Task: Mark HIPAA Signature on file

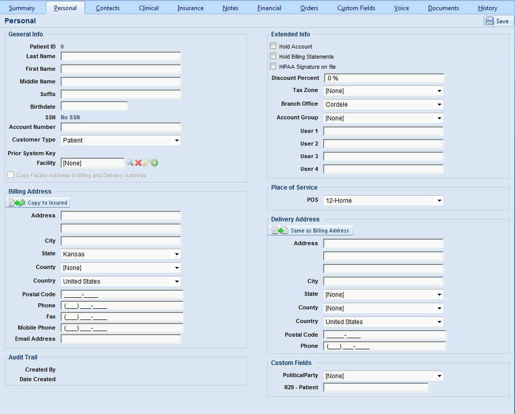Action: point(272,66)
